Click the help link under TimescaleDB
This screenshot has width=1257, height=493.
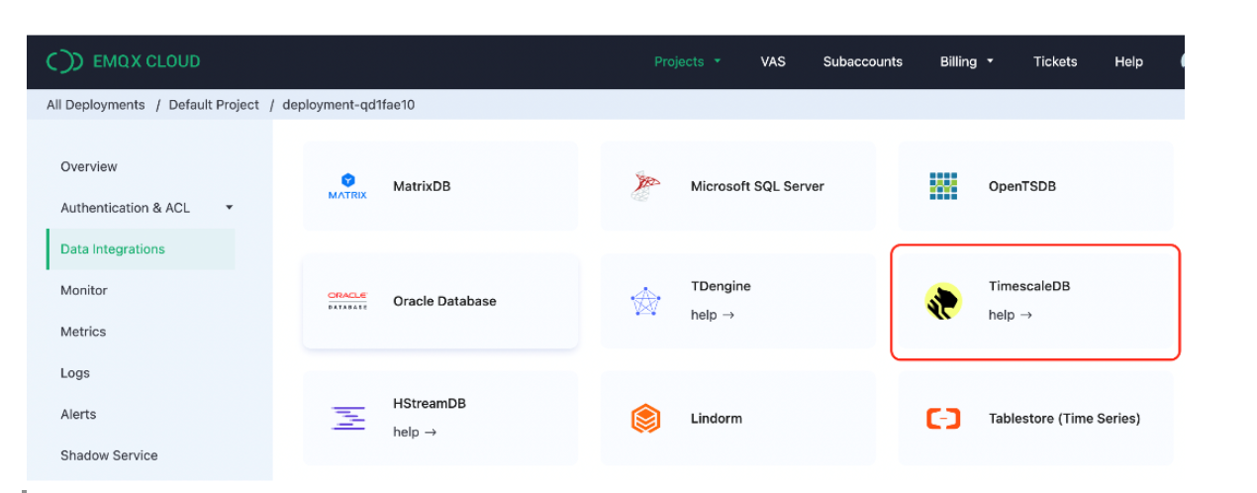pyautogui.click(x=1010, y=315)
